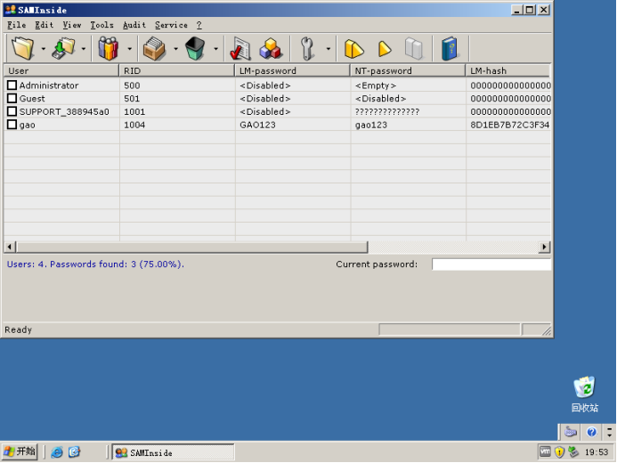Open dropdown arrow next to wrench icon
The height and width of the screenshot is (463, 617).
(328, 49)
